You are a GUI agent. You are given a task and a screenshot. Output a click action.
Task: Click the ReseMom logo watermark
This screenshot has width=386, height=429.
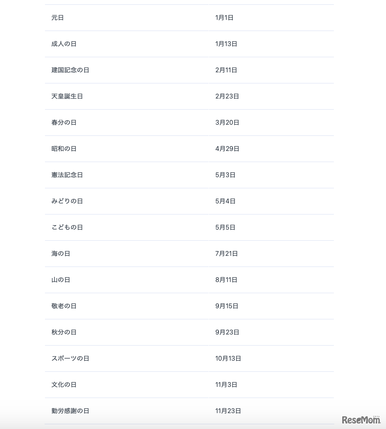click(x=361, y=420)
